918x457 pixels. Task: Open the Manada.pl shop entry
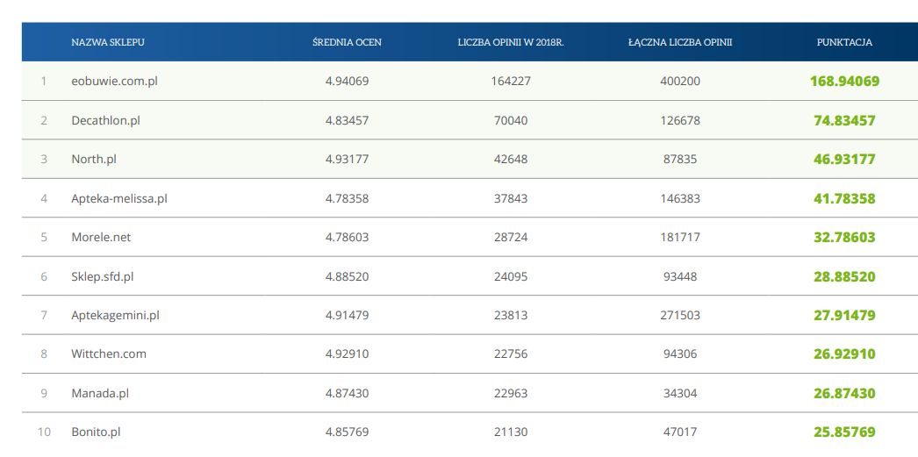point(101,393)
